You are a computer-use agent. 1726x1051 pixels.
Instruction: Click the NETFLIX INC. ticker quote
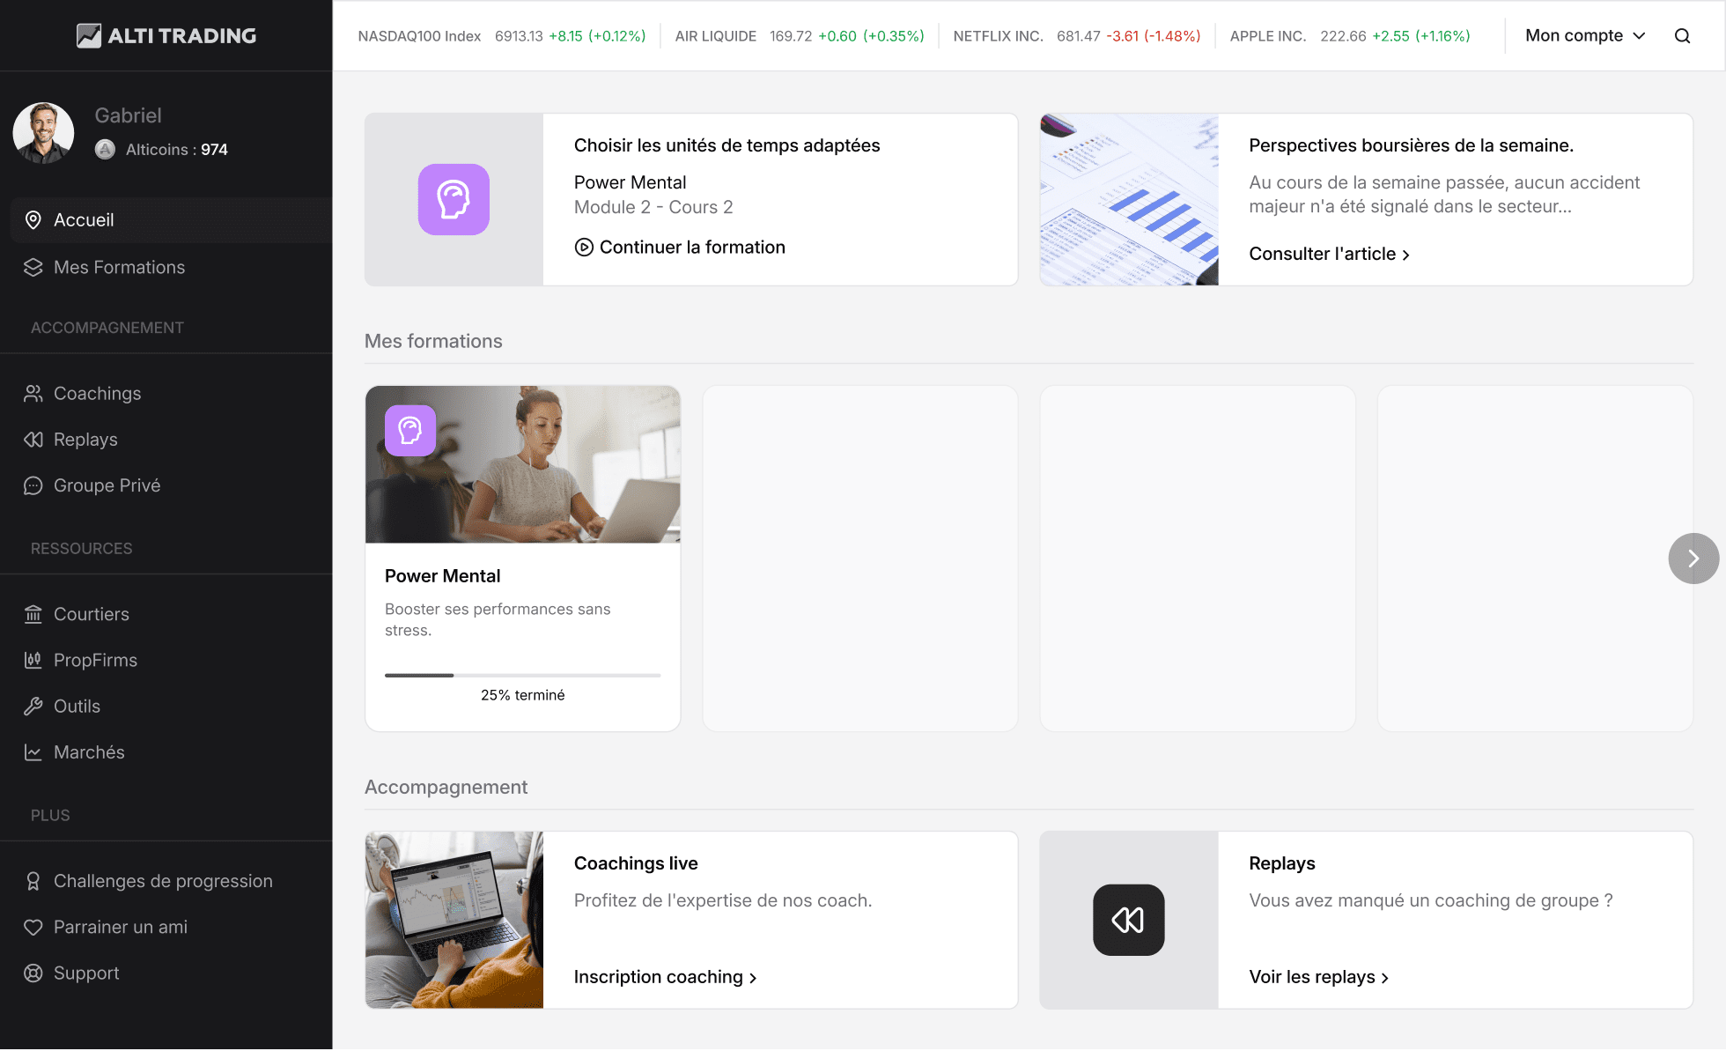coord(1077,36)
